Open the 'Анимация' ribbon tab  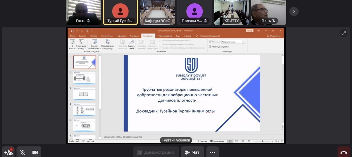click(x=134, y=36)
